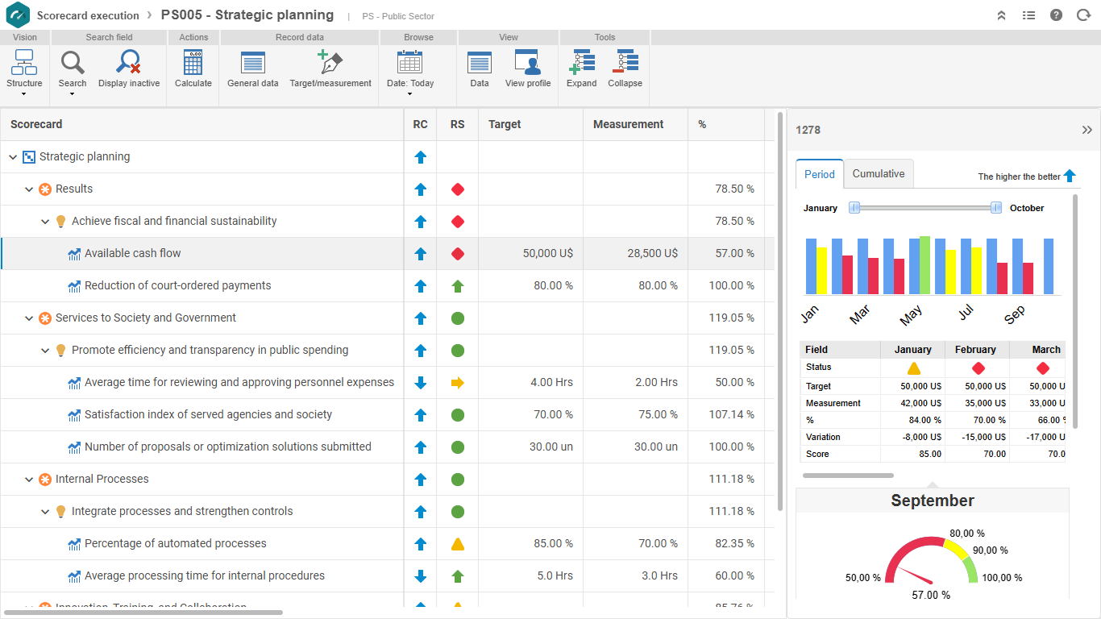
Task: Expand all scorecard items
Action: click(582, 69)
